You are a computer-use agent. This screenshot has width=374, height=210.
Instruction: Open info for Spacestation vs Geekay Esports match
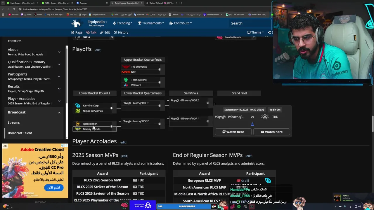[111, 126]
